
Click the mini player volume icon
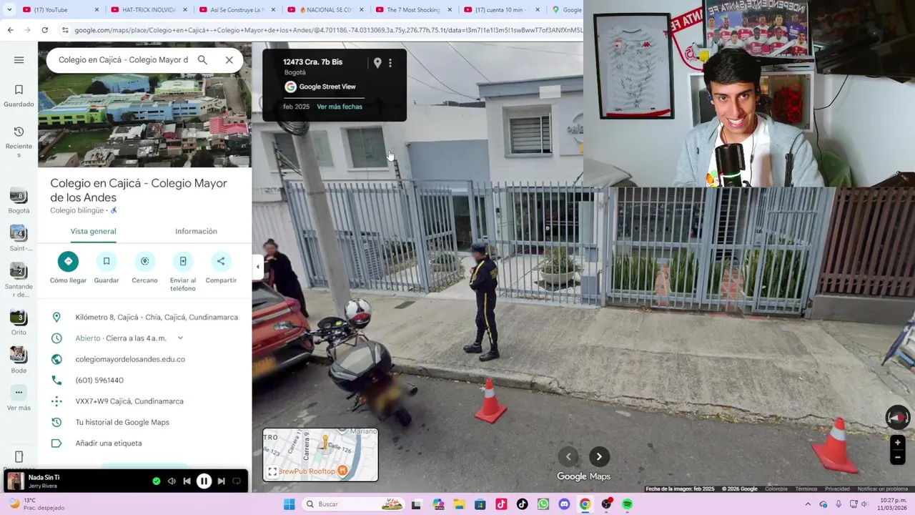pyautogui.click(x=172, y=481)
